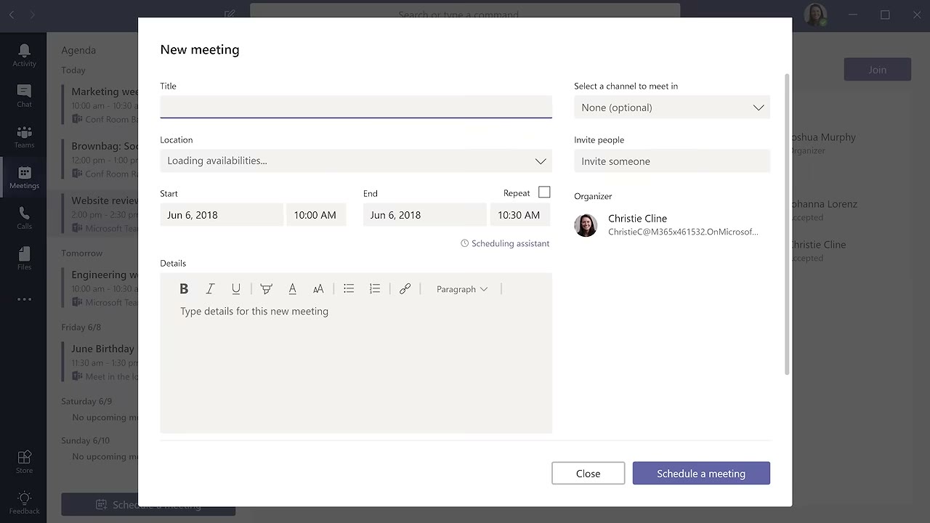Change the 10:30 AM end time
The image size is (930, 523).
coord(519,215)
